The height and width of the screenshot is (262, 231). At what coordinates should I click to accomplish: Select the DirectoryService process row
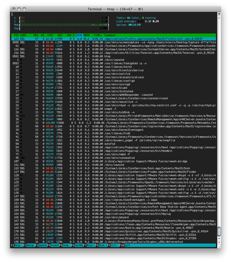[113, 70]
